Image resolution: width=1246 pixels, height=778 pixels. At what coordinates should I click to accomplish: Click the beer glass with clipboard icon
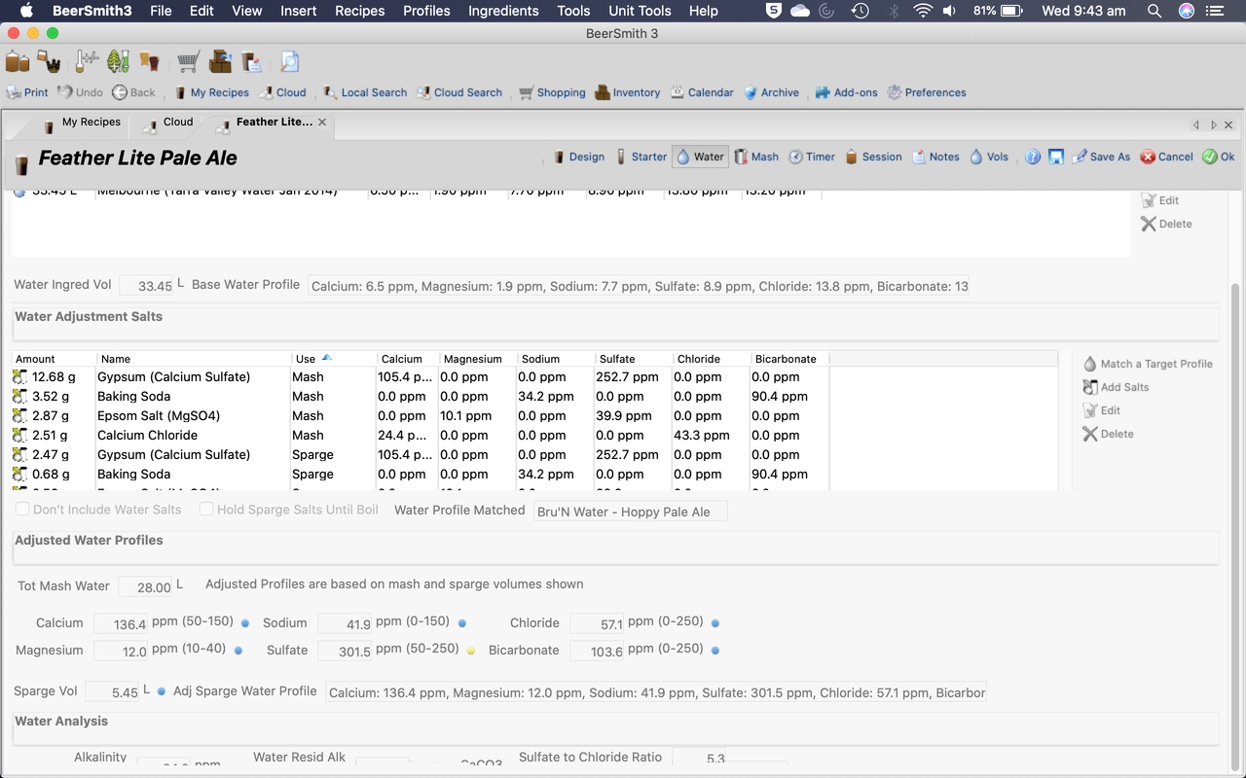click(252, 61)
